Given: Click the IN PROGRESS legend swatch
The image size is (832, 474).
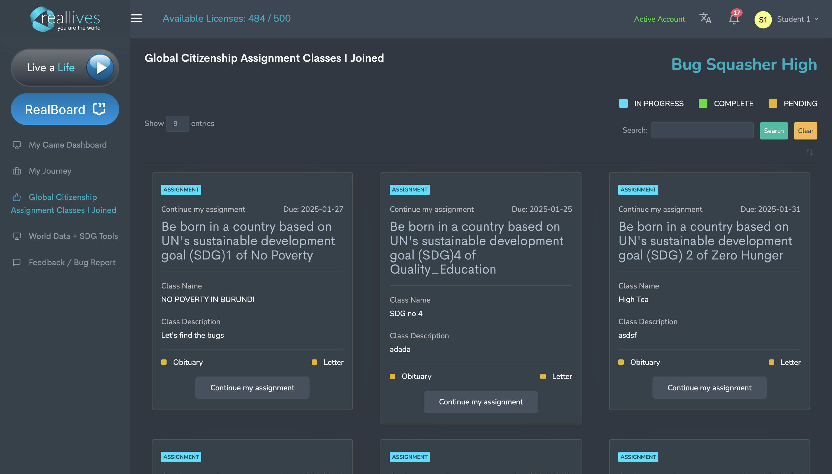Looking at the screenshot, I should pos(623,103).
